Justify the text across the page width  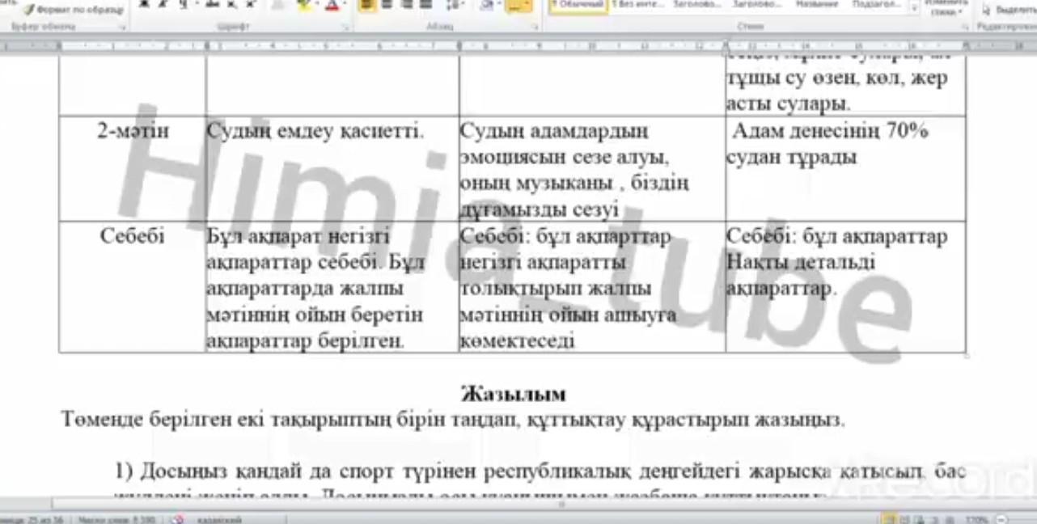point(425,5)
